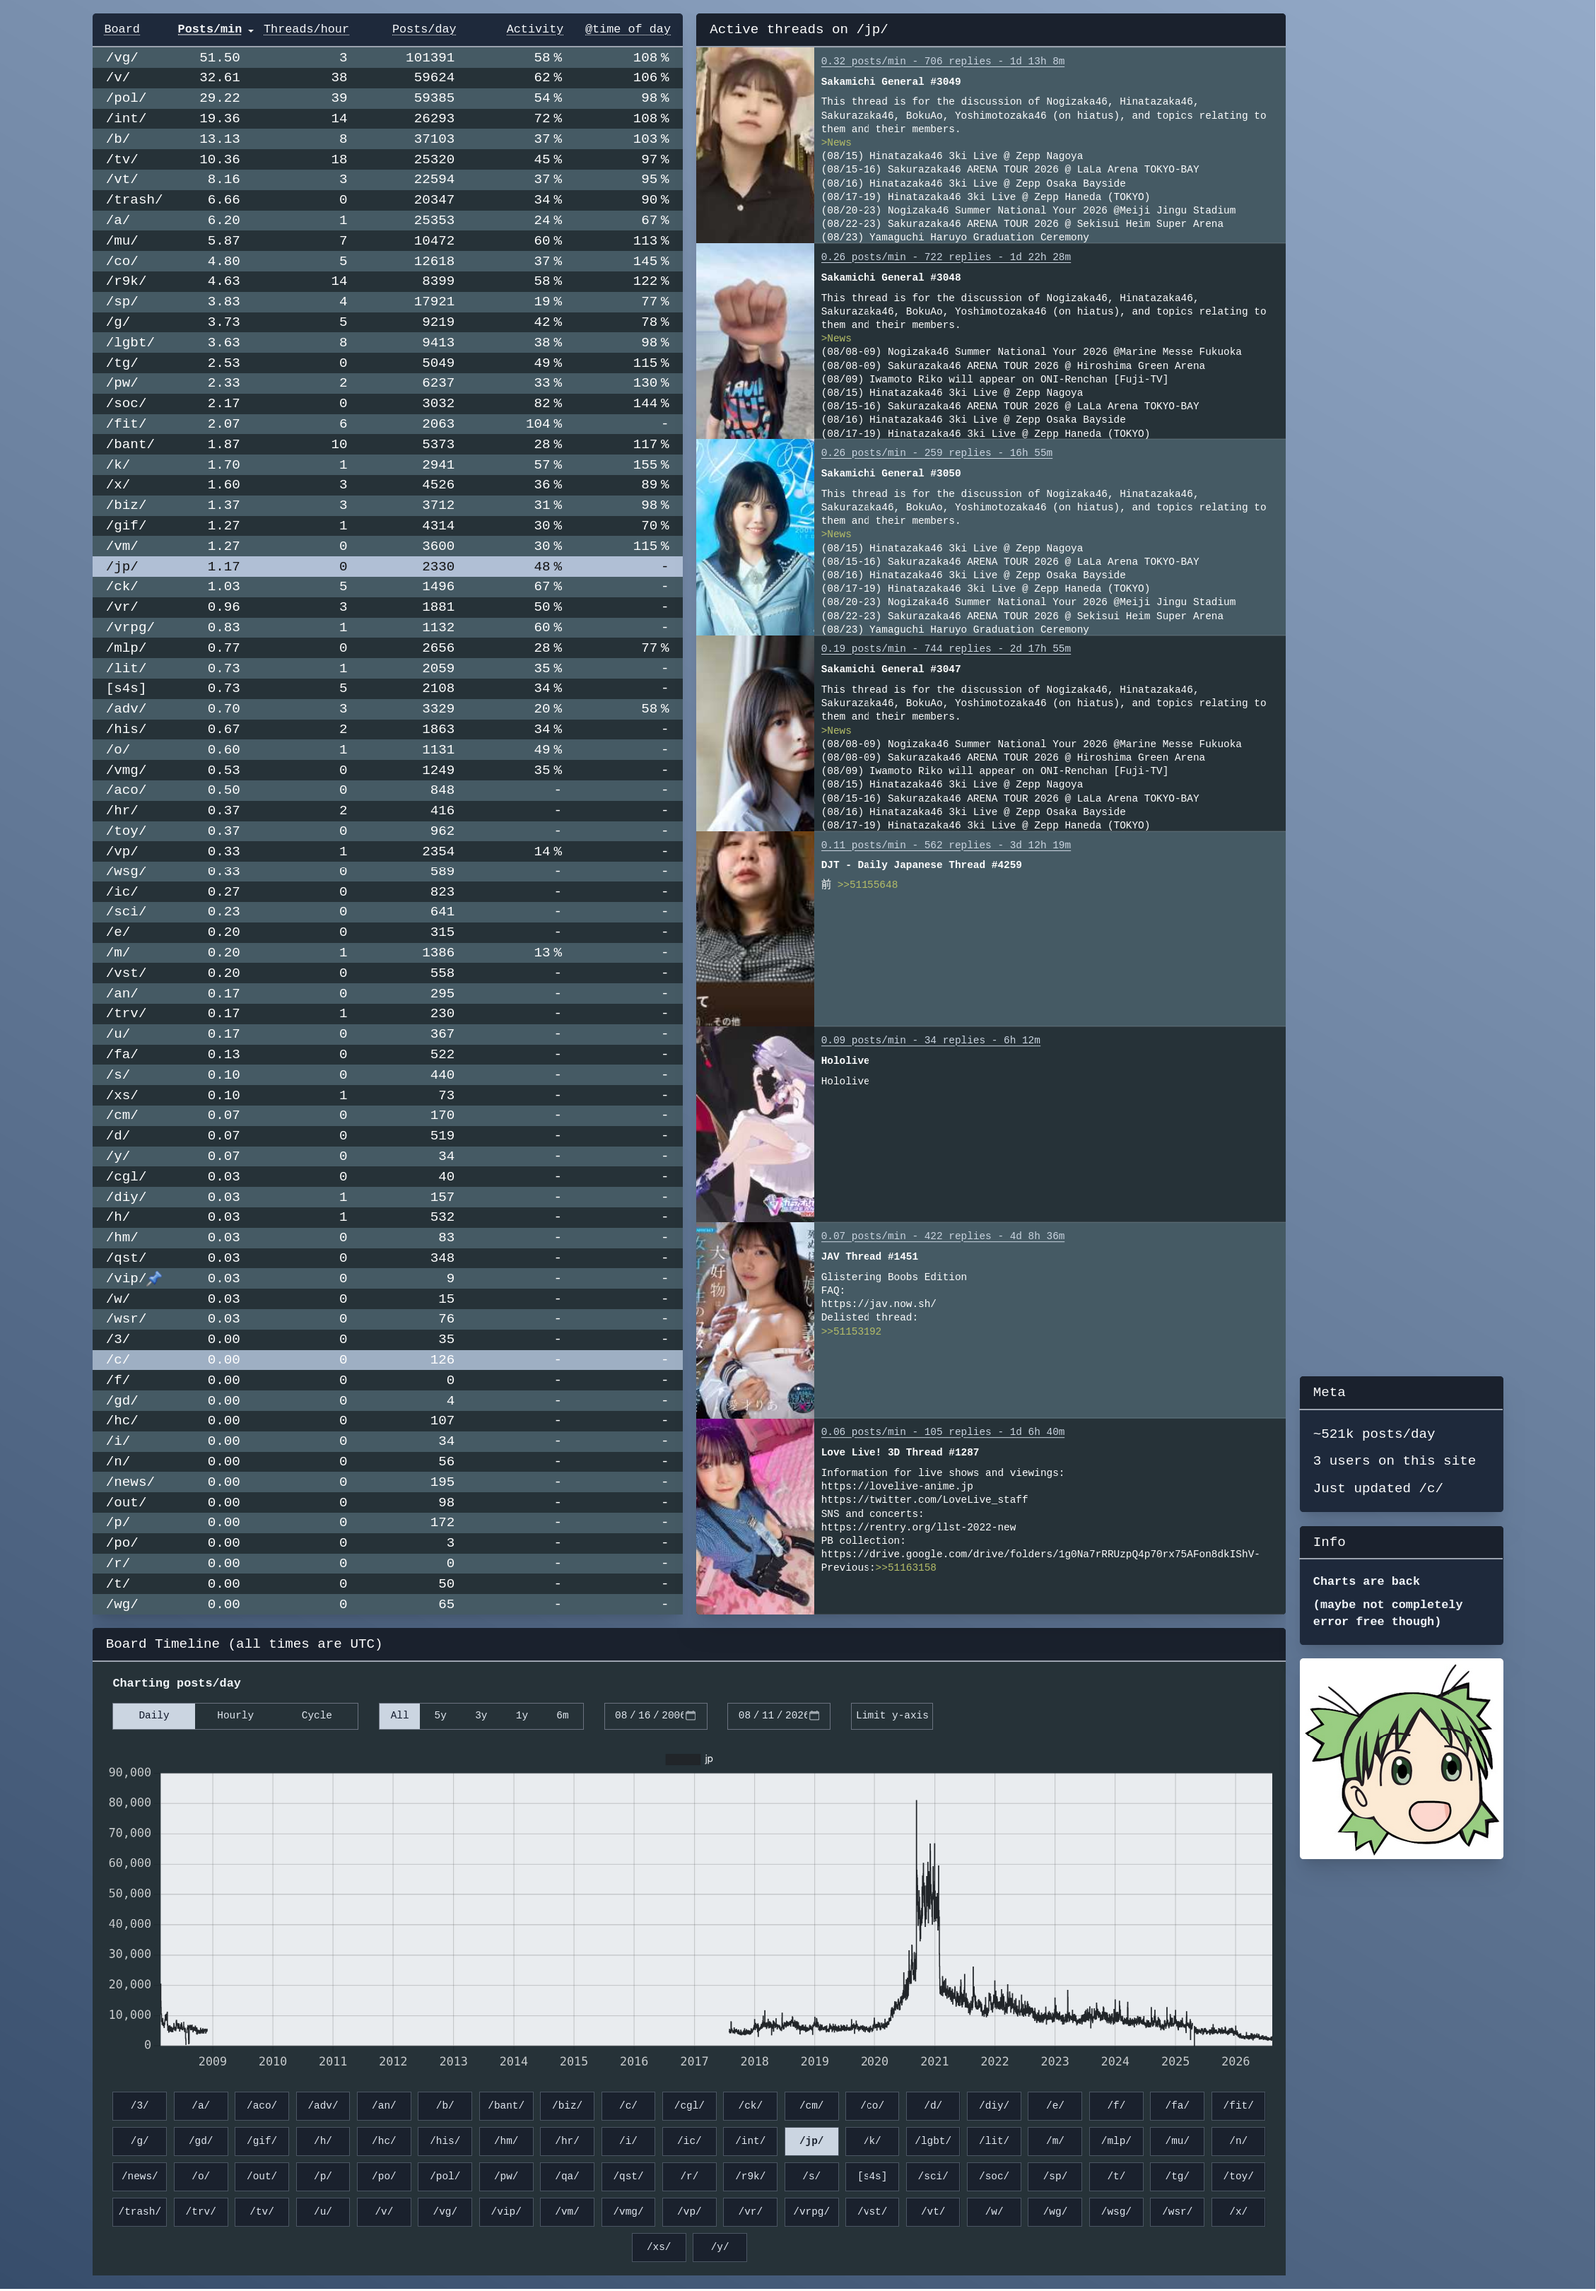Click 'JAV Thread #1451' thread title
1596x2291 pixels.
point(870,1258)
